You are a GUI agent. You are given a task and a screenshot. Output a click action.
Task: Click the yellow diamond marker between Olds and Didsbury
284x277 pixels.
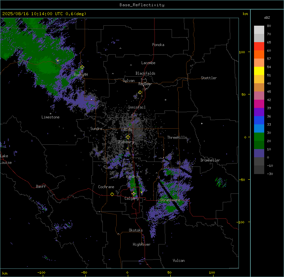(128, 137)
